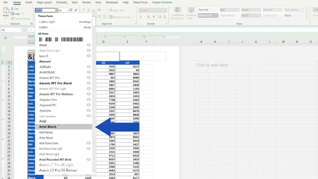Click the Decrease Indent icon
This screenshot has width=318, height=179.
pos(100,17)
